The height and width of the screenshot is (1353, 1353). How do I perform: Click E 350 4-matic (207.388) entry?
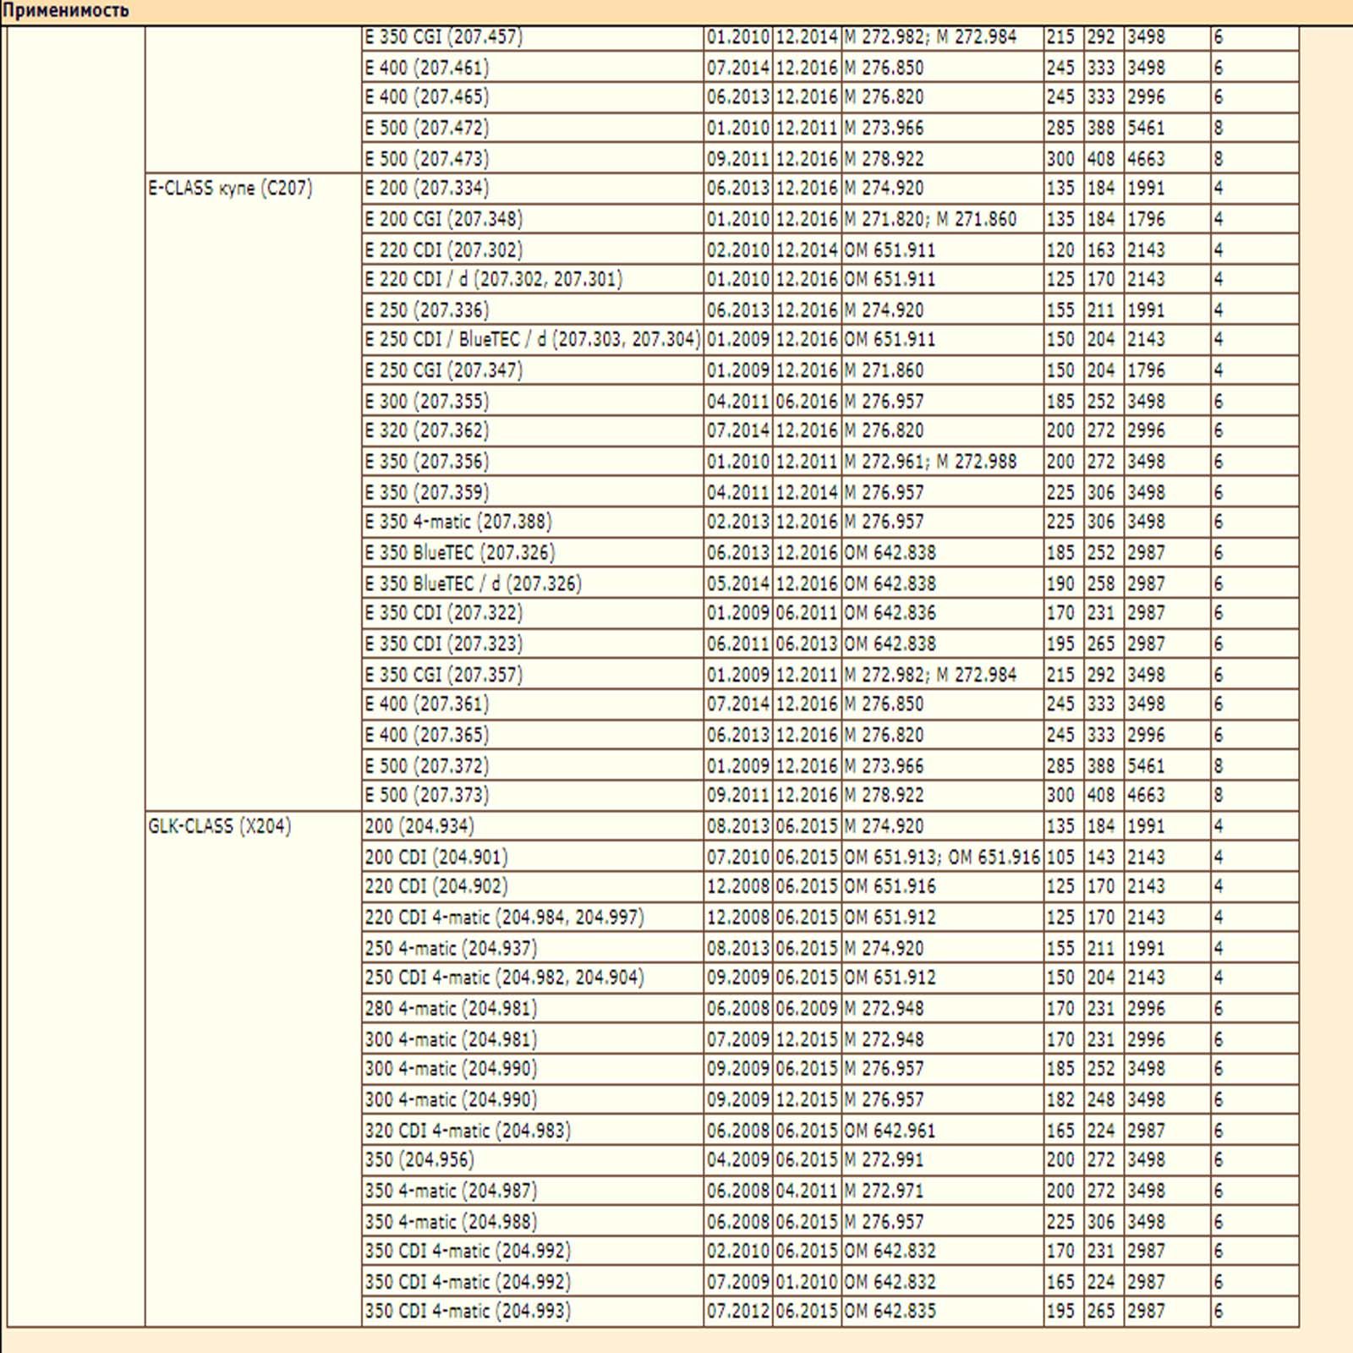pos(458,522)
